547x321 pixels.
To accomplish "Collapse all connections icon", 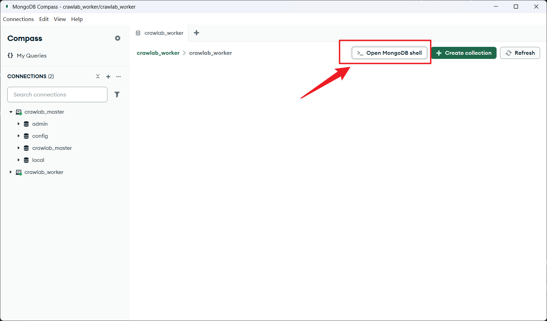I will pos(98,76).
